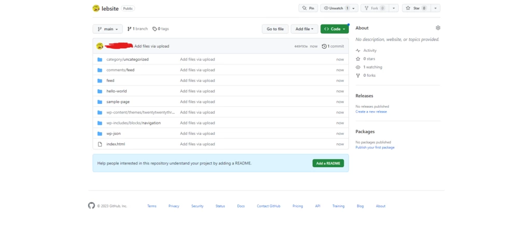This screenshot has width=531, height=235.
Task: Click the Add a README button
Action: pos(328,163)
